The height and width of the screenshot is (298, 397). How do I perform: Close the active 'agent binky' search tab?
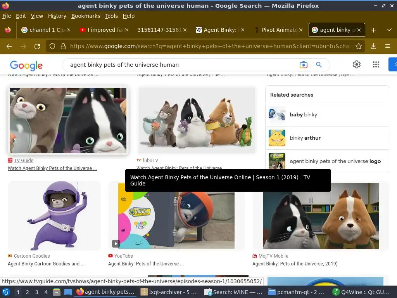pos(359,30)
